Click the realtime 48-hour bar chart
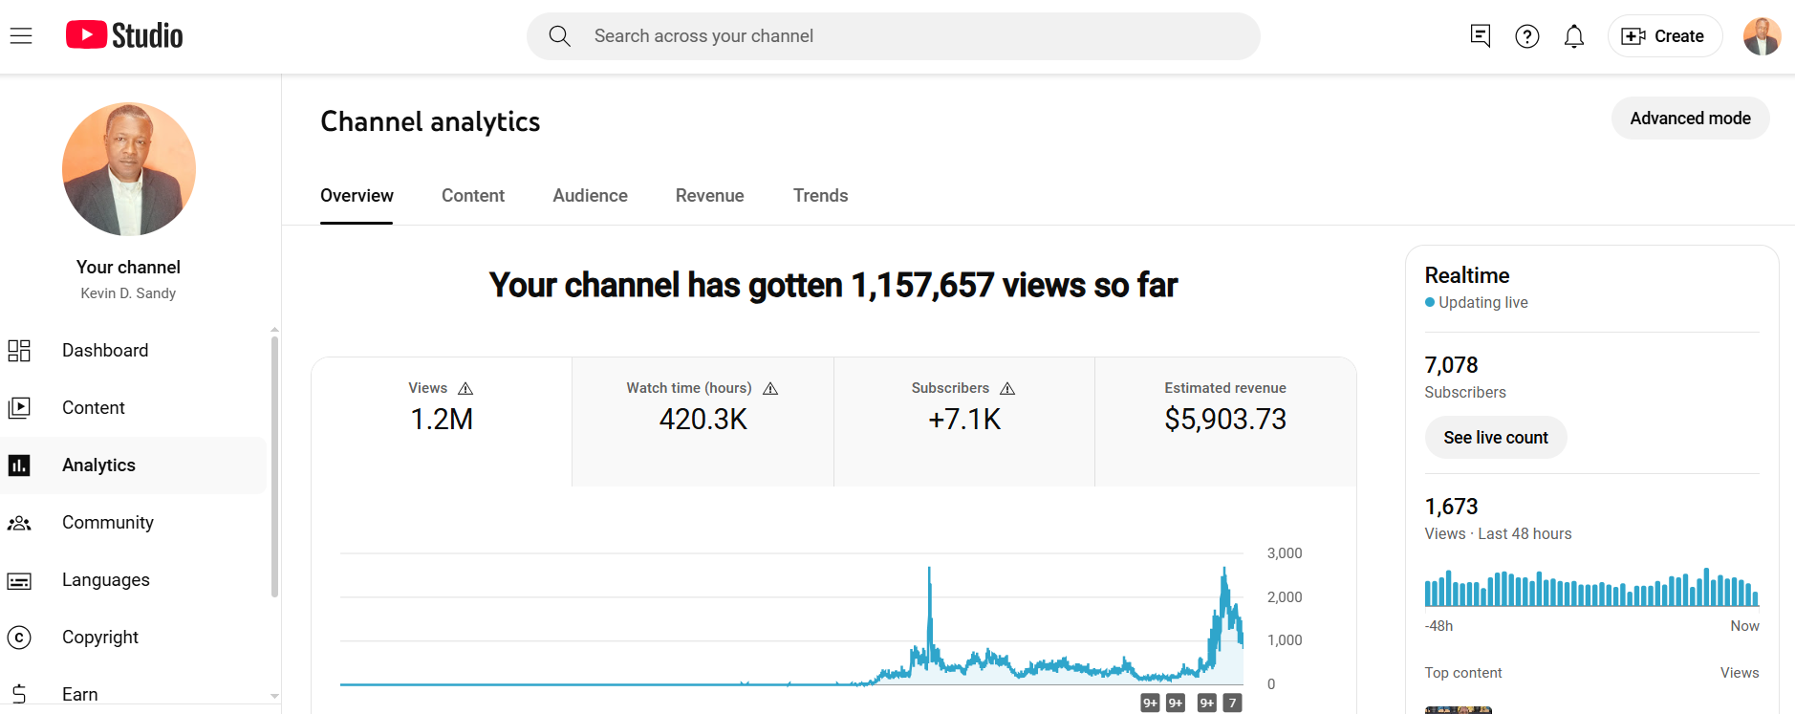The height and width of the screenshot is (714, 1795). 1591,588
